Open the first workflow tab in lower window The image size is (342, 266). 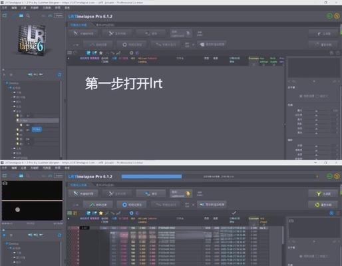click(x=79, y=185)
